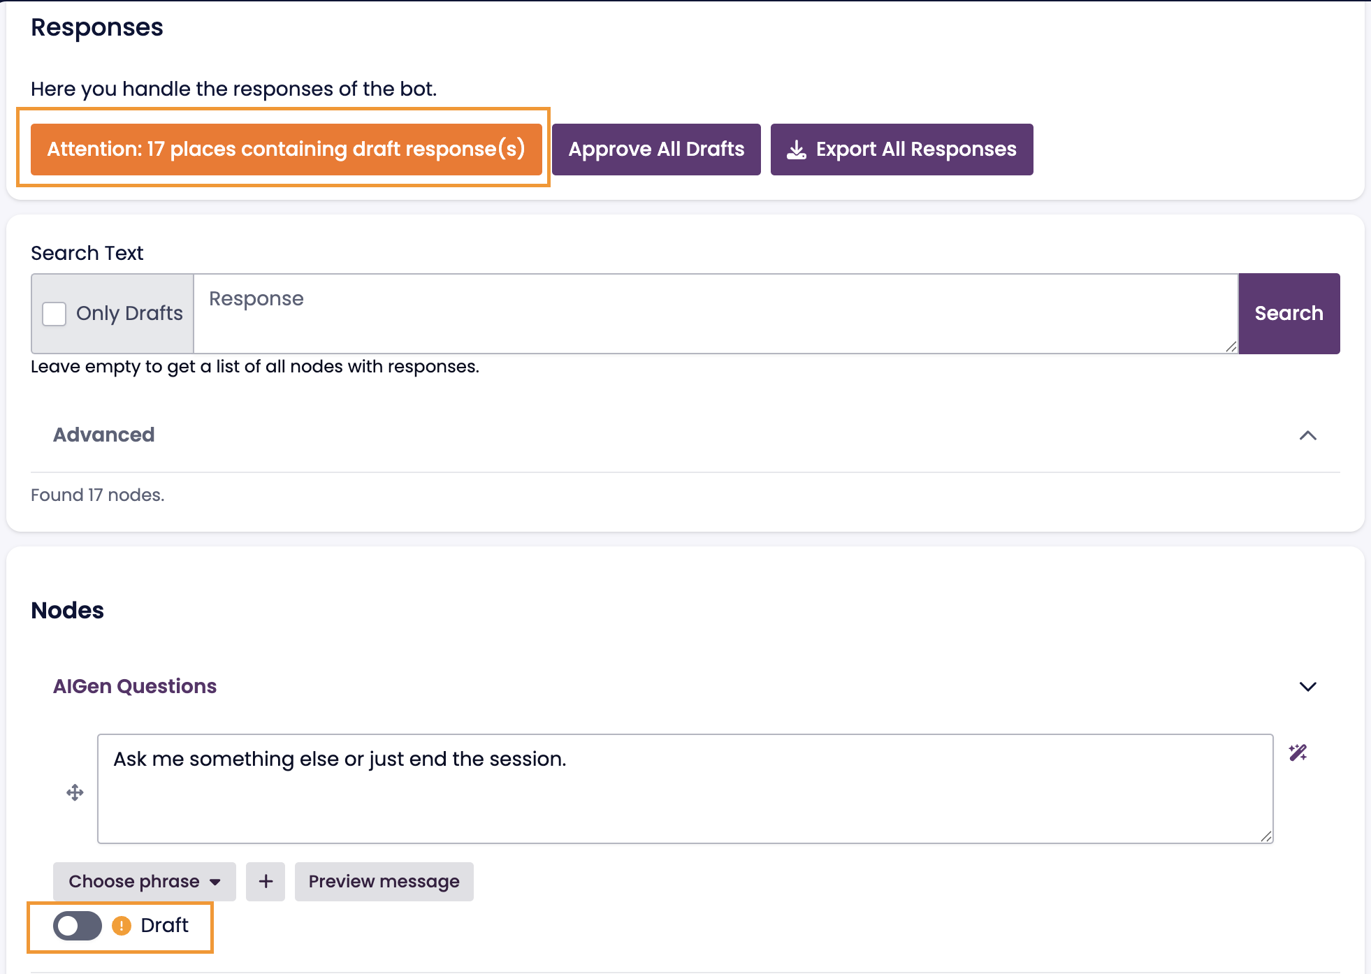Viewport: 1371px width, 974px height.
Task: Click the Only Drafts label
Action: point(129,314)
